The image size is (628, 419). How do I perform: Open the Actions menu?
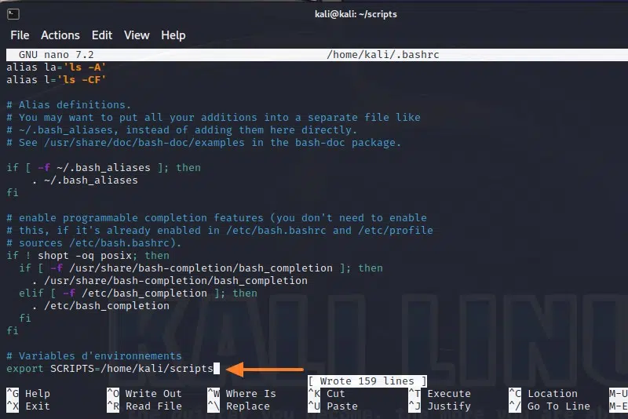click(60, 35)
